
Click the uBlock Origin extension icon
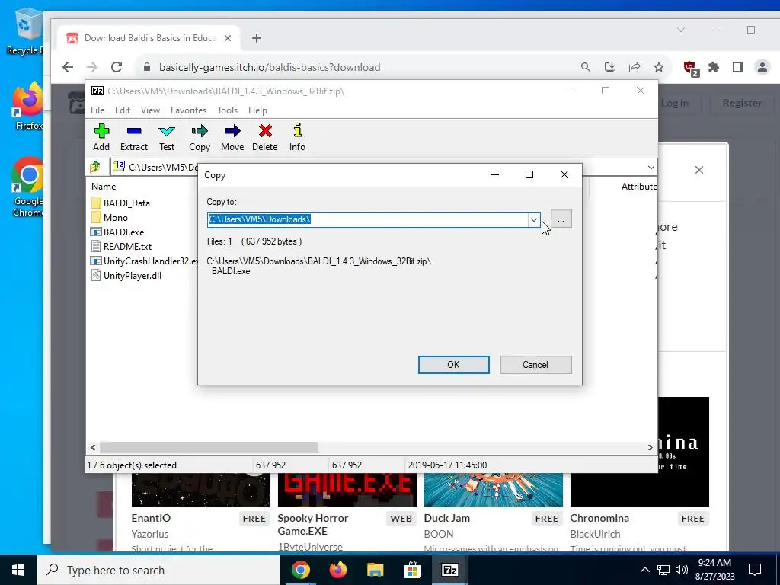click(691, 68)
